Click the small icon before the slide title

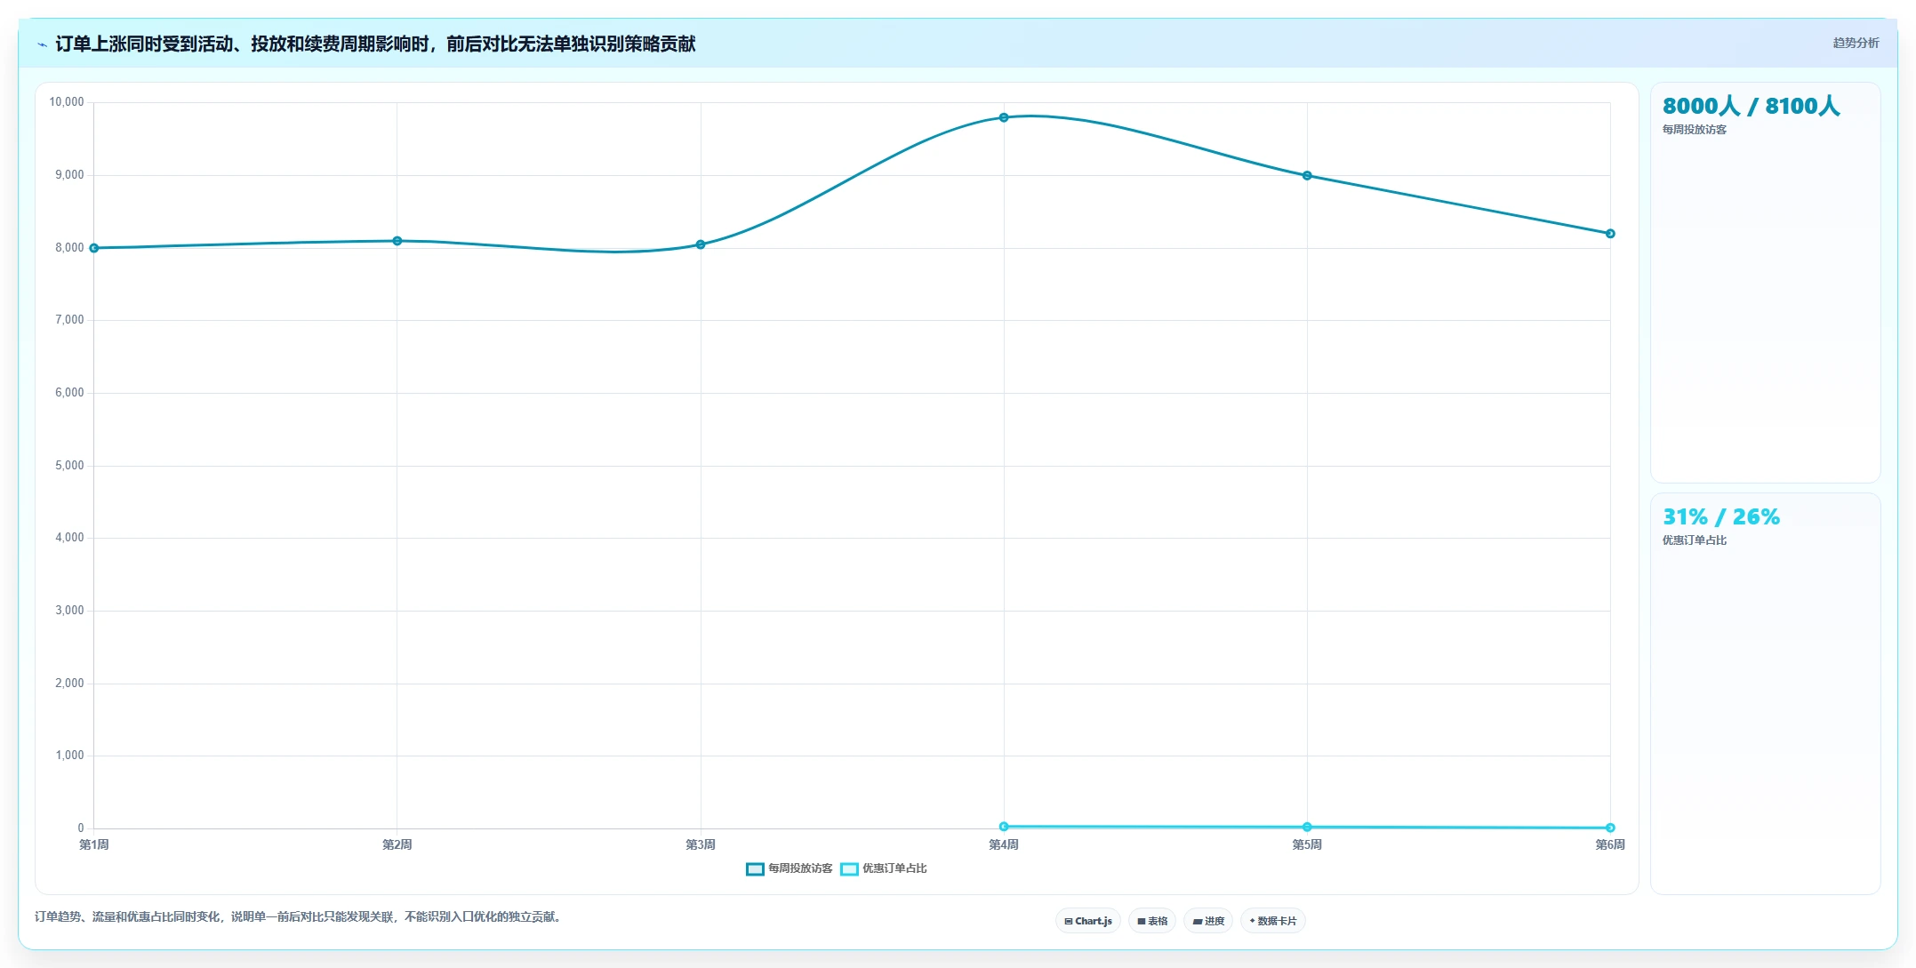point(42,44)
